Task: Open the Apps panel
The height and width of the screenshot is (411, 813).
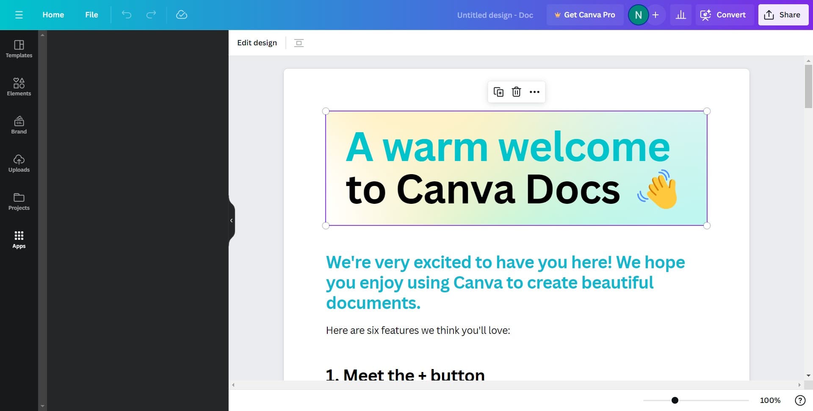Action: tap(19, 239)
